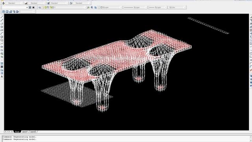Viewport: 252px width, 142px height.
Task: Click the Display Viewports Dialog icon
Action: 4,11
